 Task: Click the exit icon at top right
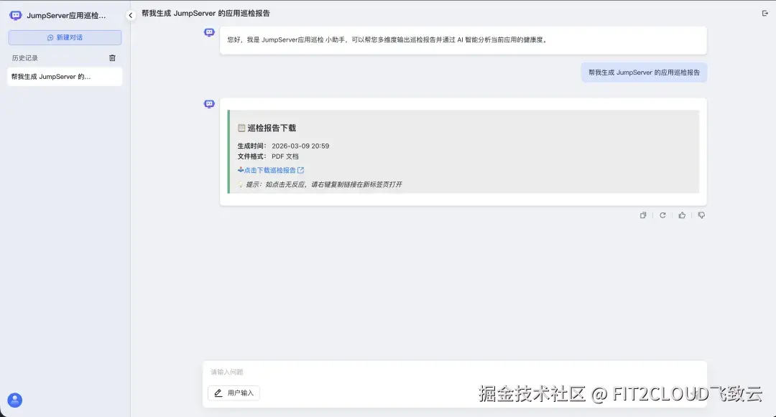pyautogui.click(x=765, y=14)
